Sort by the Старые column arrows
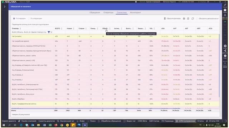This screenshot has height=128, width=229. (86, 28)
